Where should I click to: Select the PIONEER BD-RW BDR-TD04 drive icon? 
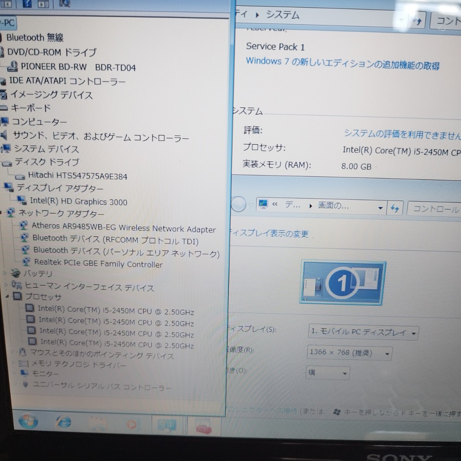click(13, 66)
